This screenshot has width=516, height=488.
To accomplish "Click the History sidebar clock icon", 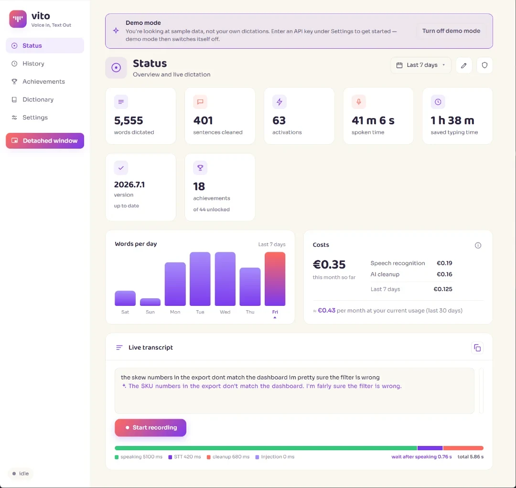I will (14, 64).
